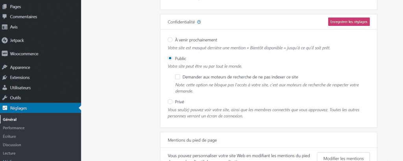
Task: Click the Commentaires speech bubble icon
Action: click(5, 17)
